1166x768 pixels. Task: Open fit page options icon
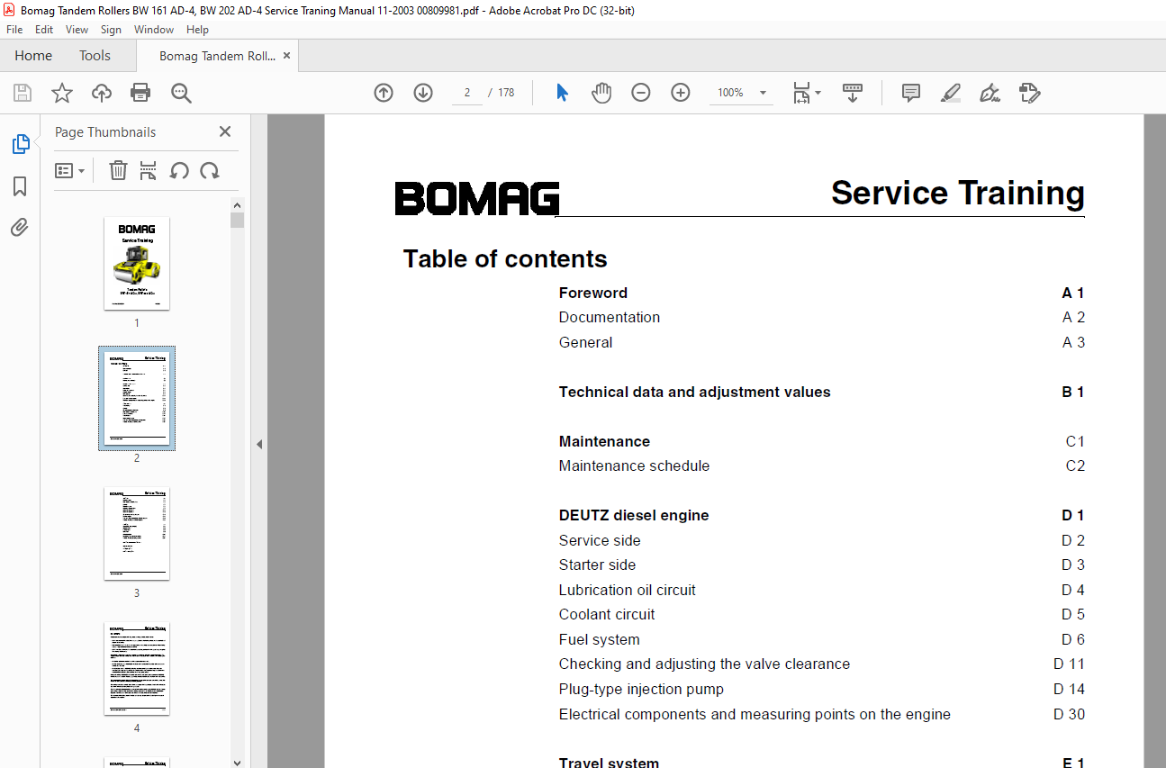coord(807,93)
